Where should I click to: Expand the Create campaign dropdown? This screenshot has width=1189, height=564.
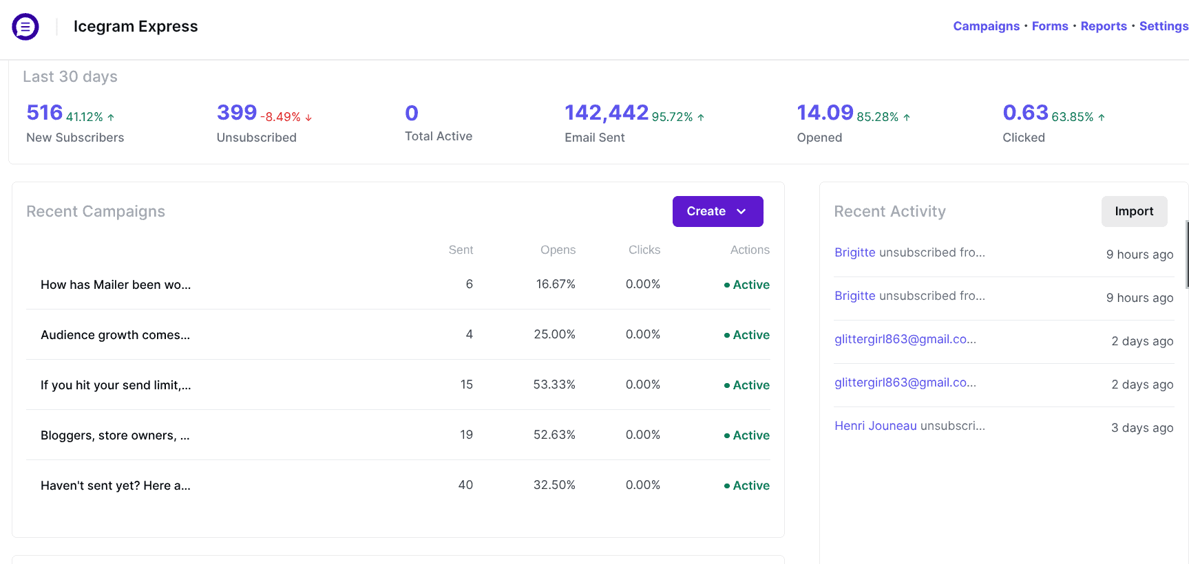click(717, 211)
